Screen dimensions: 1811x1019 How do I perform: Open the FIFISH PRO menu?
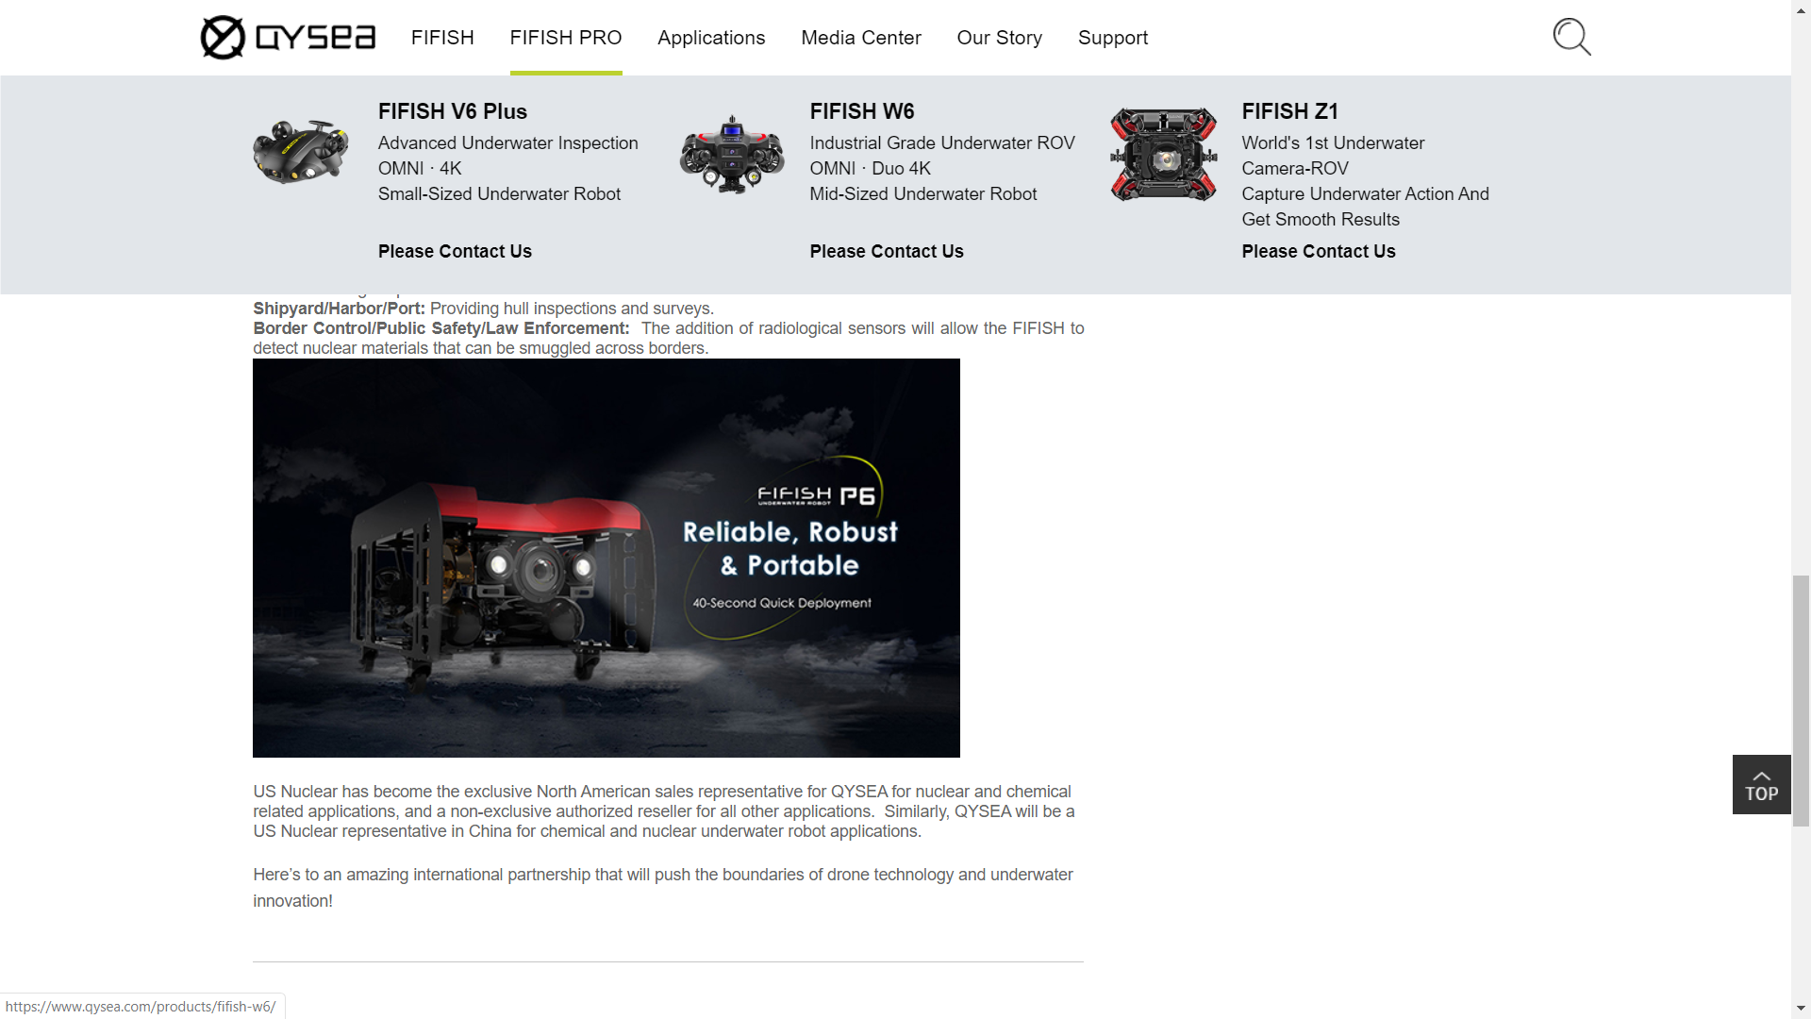click(x=566, y=38)
